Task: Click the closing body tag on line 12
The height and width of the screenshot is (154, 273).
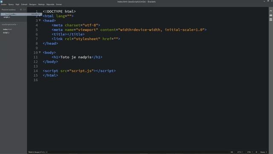Action: coord(50,62)
